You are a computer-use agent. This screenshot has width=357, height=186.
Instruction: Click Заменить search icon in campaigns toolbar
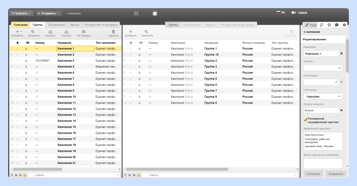click(33, 32)
